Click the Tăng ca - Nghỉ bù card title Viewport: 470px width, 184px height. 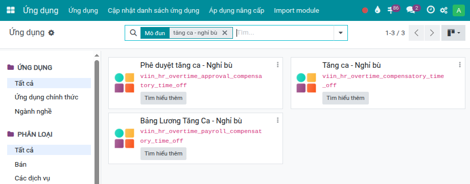pyautogui.click(x=351, y=65)
